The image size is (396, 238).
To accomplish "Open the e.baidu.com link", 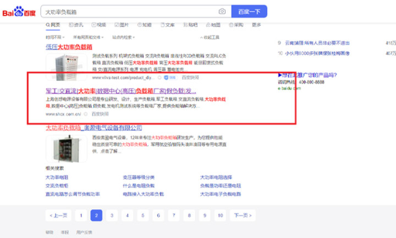I will [289, 88].
